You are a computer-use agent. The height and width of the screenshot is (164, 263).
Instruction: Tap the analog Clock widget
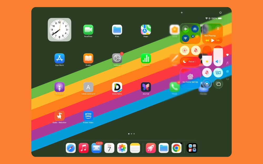tap(59, 30)
